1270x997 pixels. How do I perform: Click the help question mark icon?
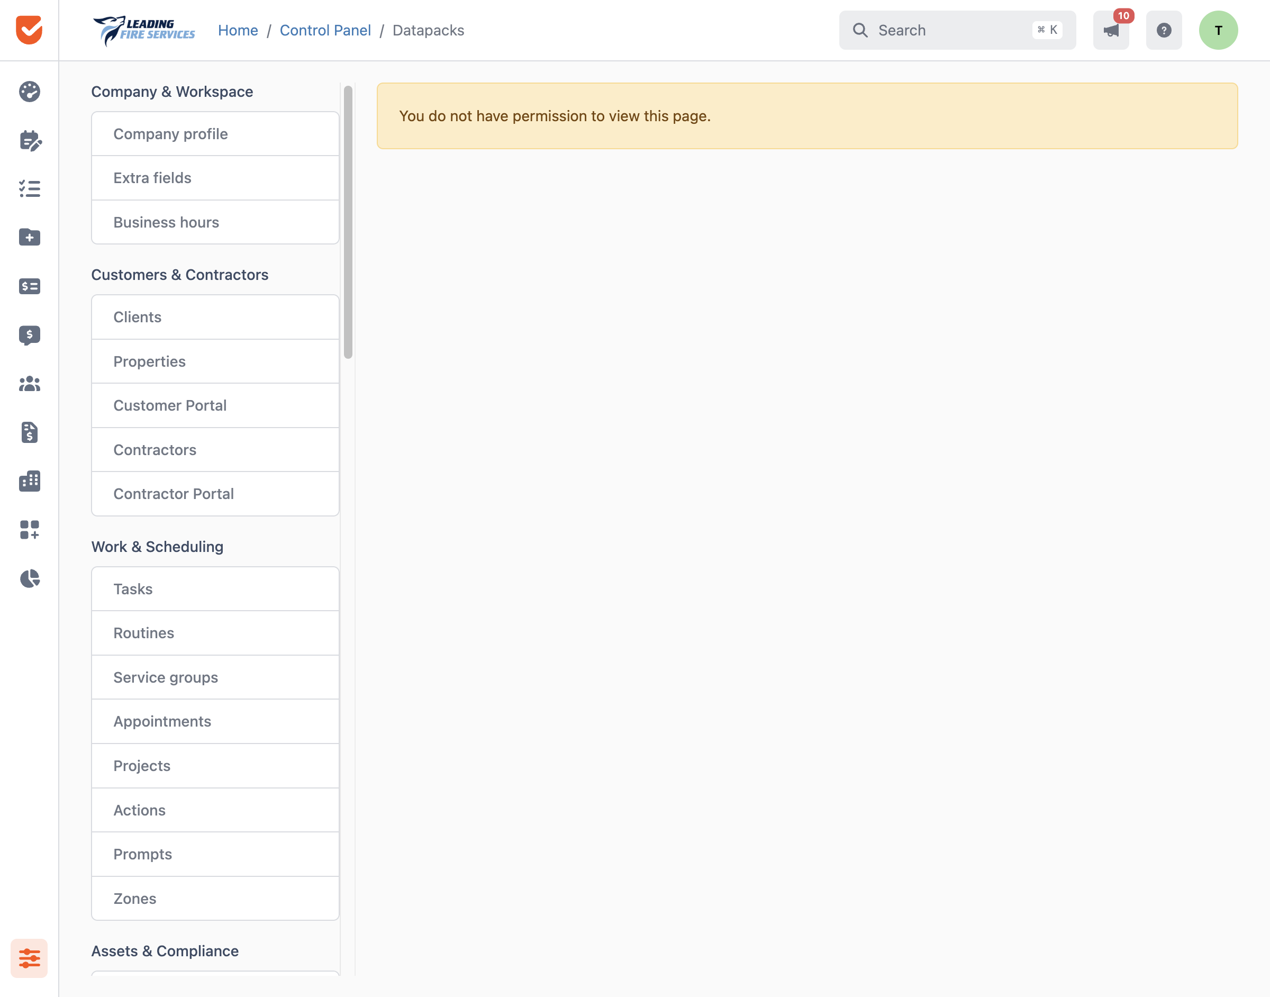[x=1164, y=30]
